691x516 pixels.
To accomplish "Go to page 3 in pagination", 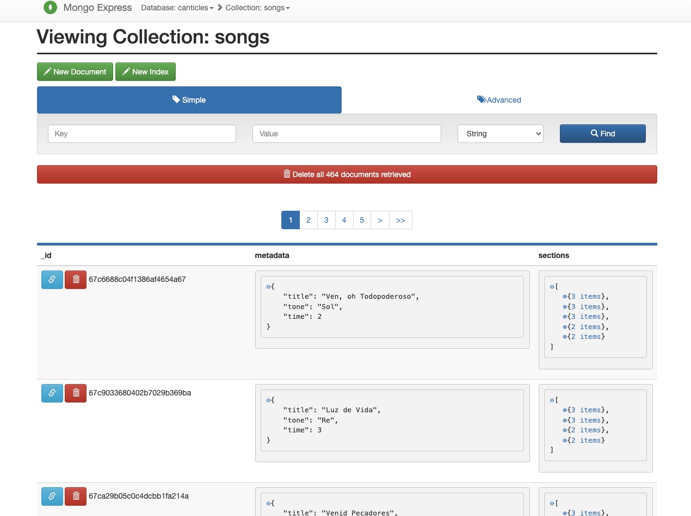I will tap(326, 220).
